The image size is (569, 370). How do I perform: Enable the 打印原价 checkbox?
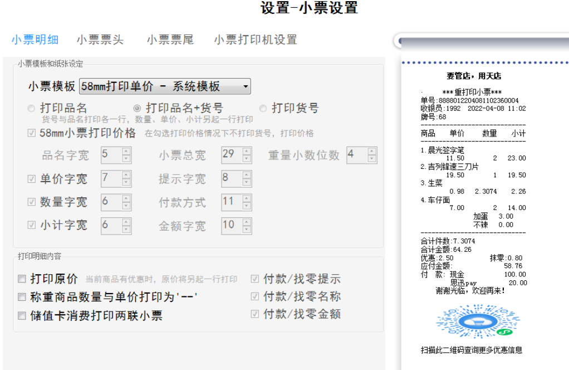(x=22, y=279)
